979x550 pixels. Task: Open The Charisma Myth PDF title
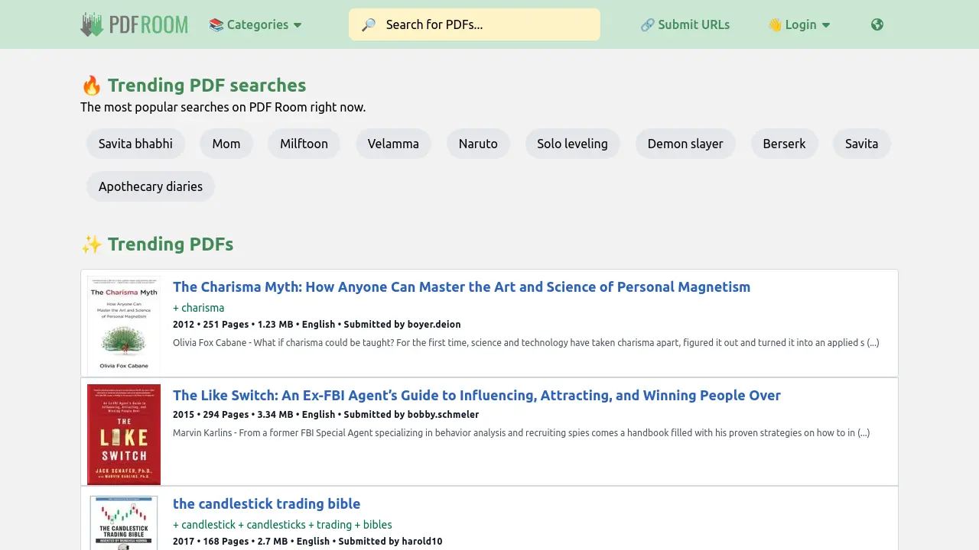[461, 287]
